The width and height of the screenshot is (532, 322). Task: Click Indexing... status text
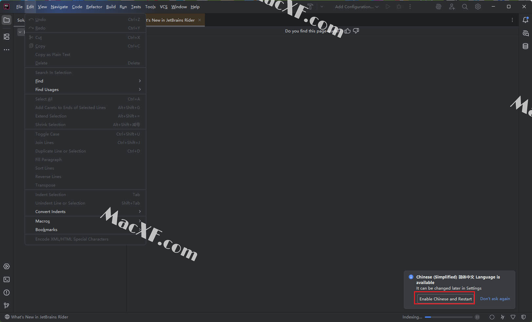pos(412,317)
